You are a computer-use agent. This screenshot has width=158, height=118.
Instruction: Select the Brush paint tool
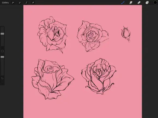pos(123,2)
